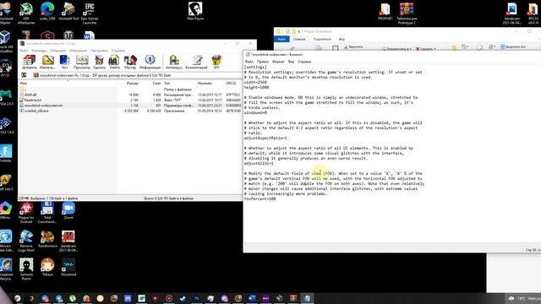The width and height of the screenshot is (541, 304).
Task: Open the Операции menu in WinRAR
Action: pos(58,51)
